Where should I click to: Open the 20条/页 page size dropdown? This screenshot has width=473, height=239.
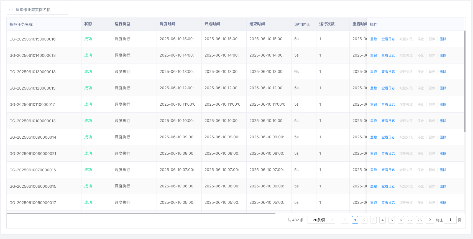(x=321, y=220)
